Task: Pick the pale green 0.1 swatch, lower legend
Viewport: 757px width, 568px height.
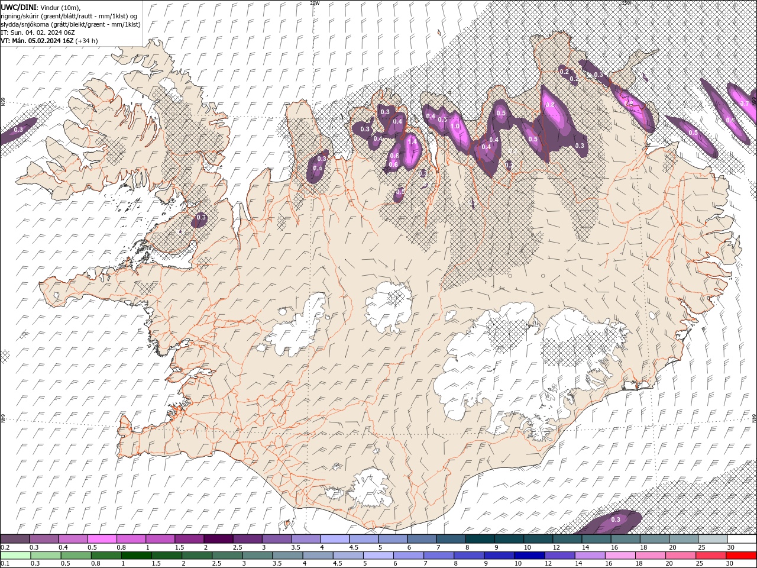Action: 16,556
